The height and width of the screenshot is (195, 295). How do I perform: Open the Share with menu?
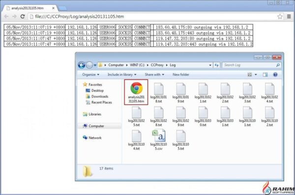[x=154, y=75]
